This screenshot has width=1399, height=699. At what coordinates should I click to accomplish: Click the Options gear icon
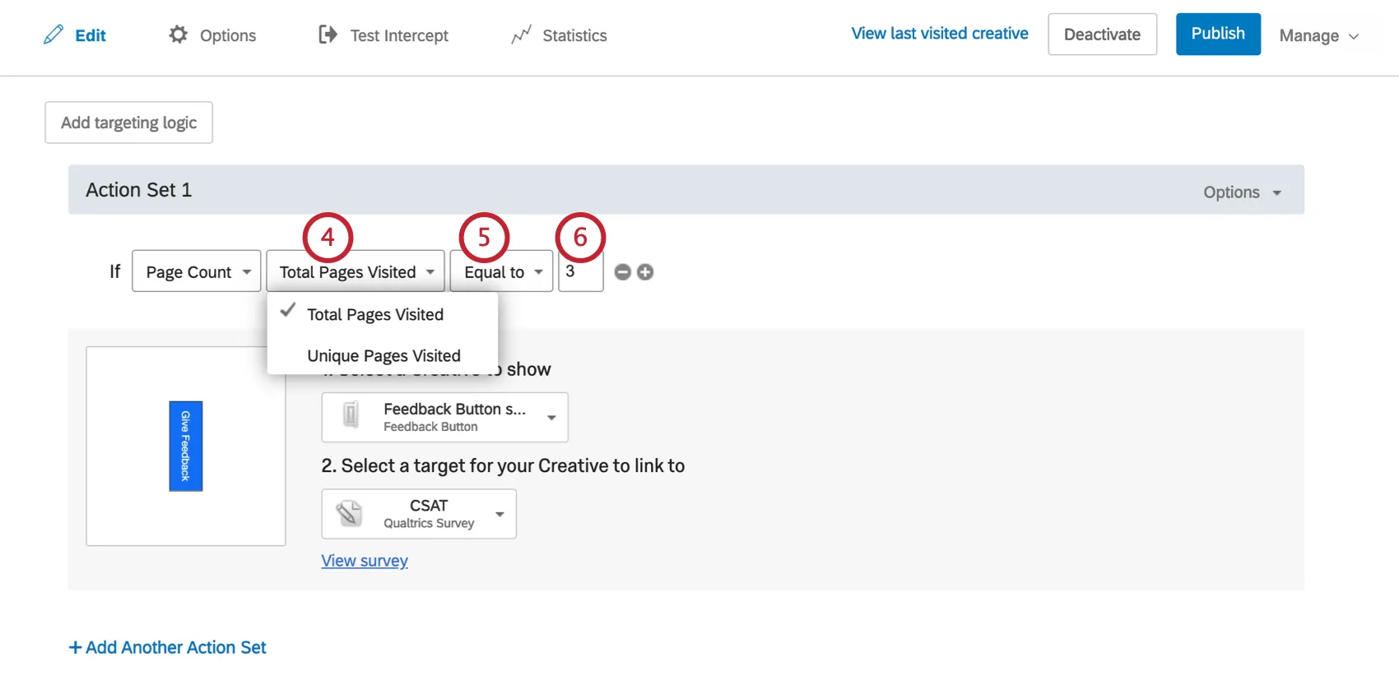click(x=178, y=35)
